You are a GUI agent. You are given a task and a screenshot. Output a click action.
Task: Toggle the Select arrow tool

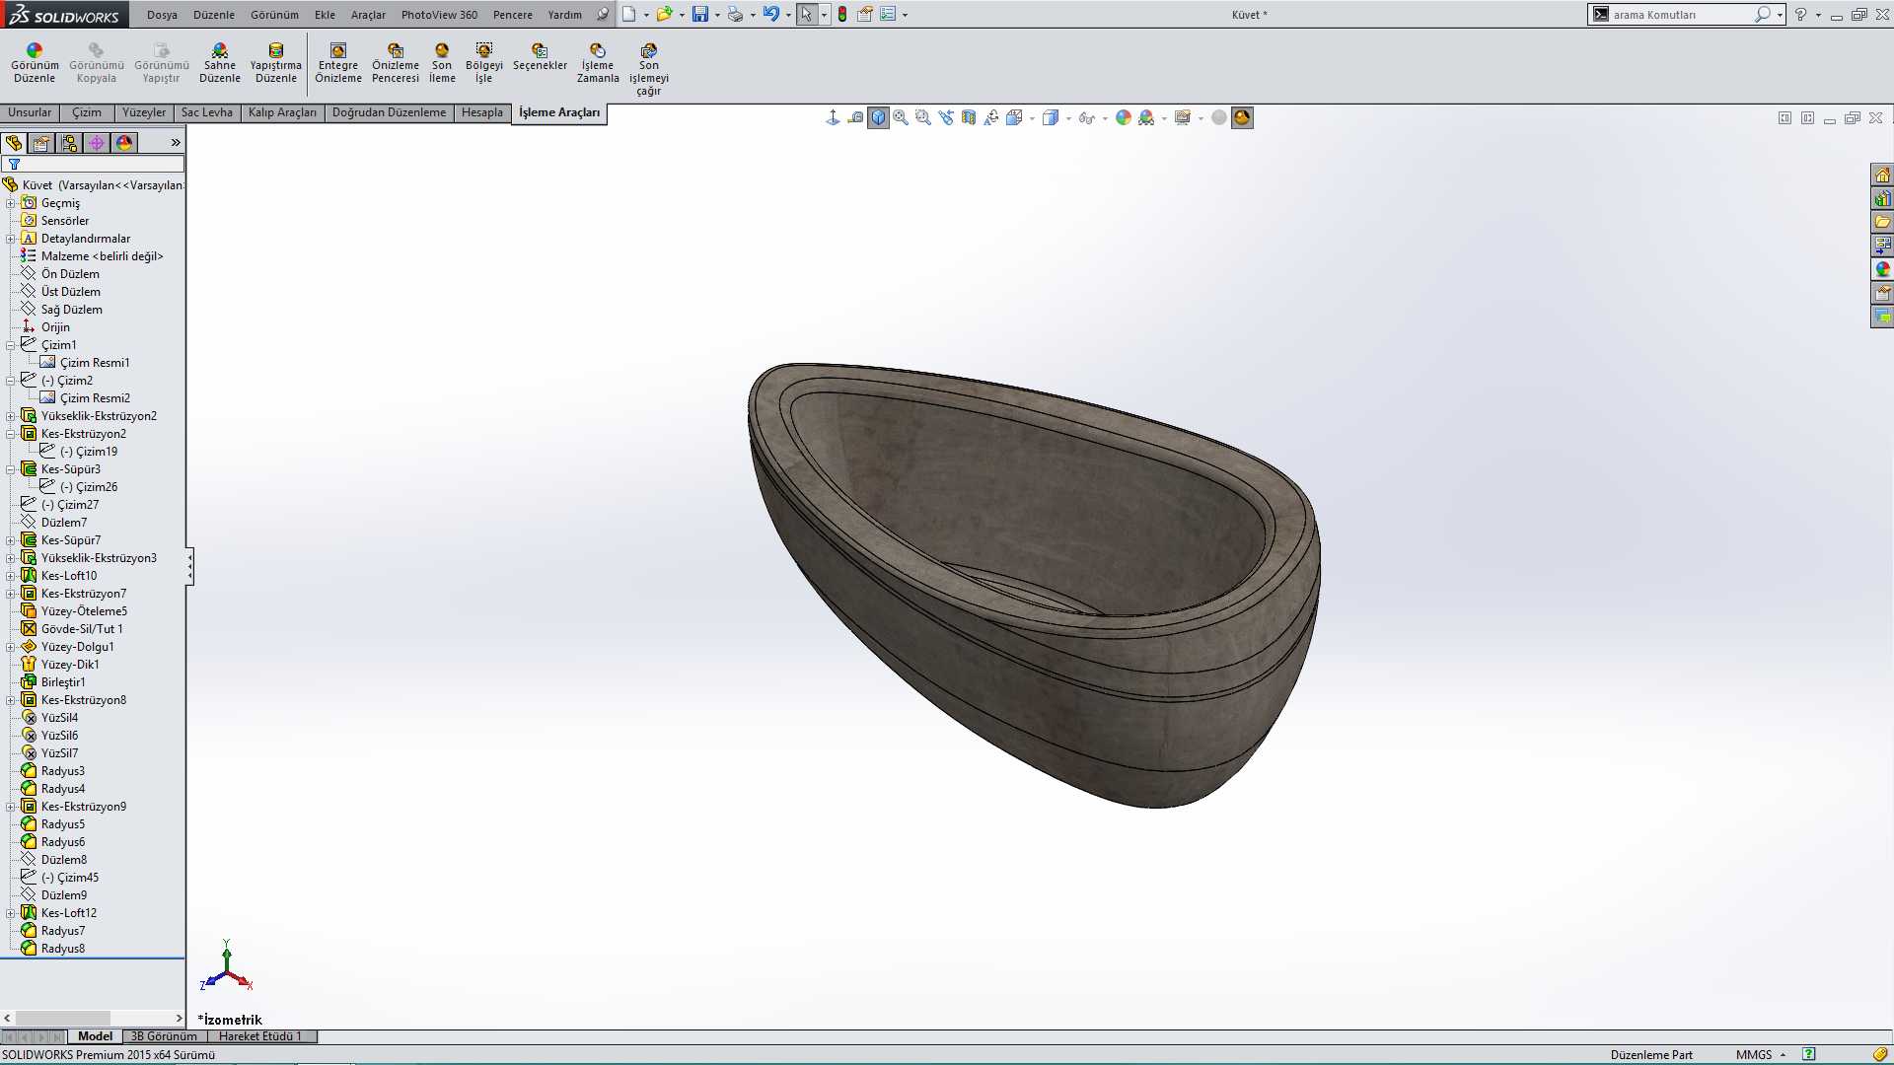[x=807, y=14]
